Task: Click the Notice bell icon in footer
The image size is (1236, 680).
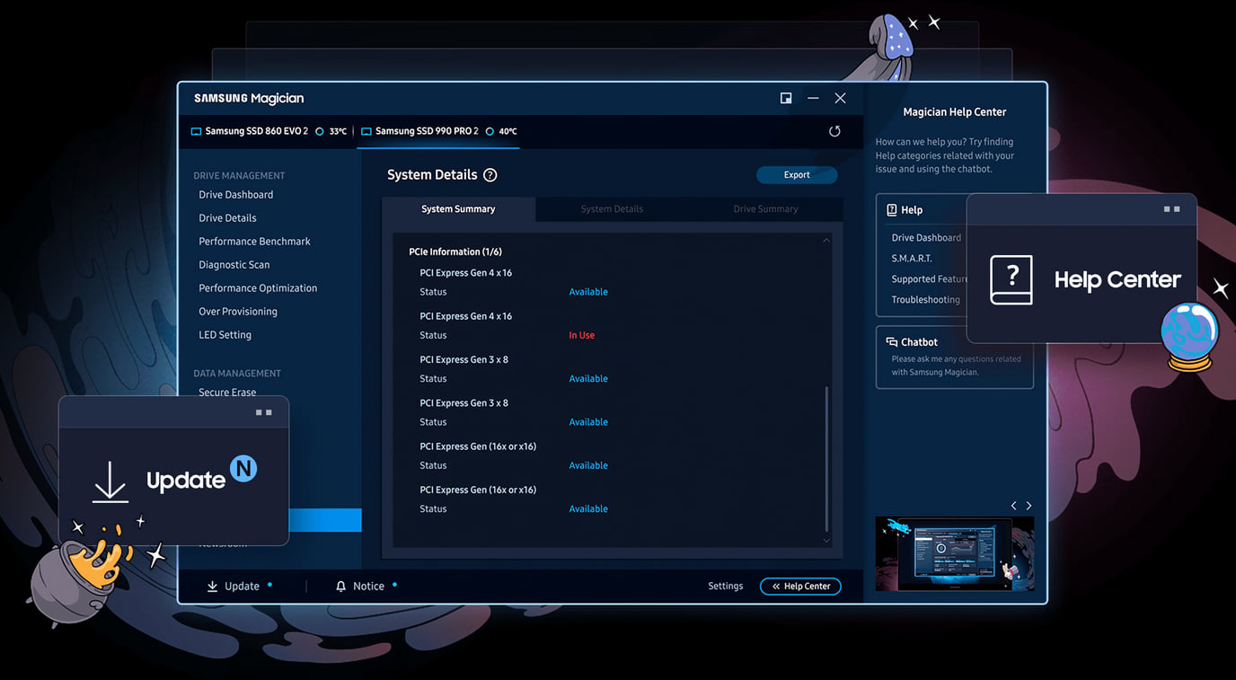Action: pos(340,587)
